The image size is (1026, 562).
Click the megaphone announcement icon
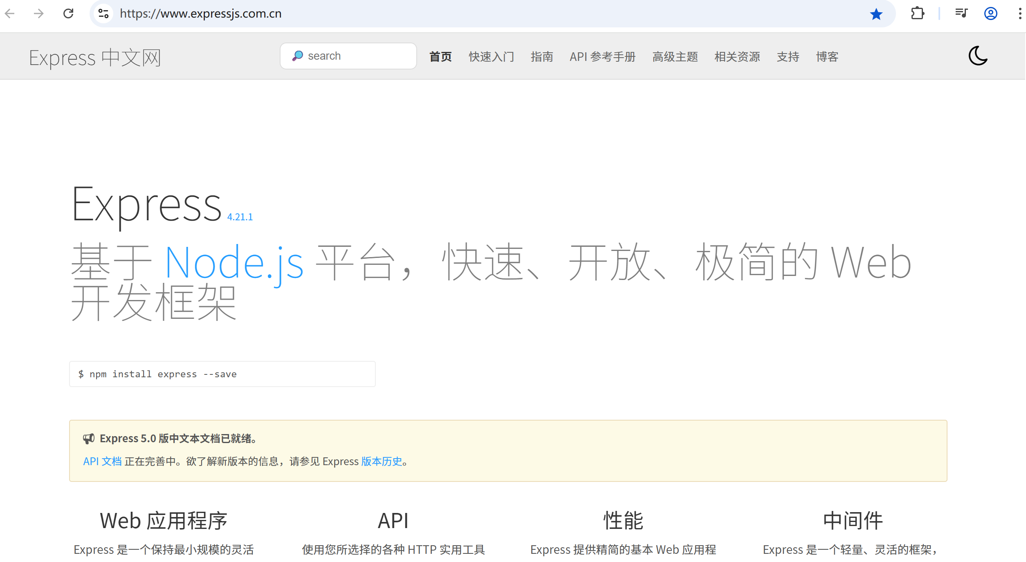(89, 439)
